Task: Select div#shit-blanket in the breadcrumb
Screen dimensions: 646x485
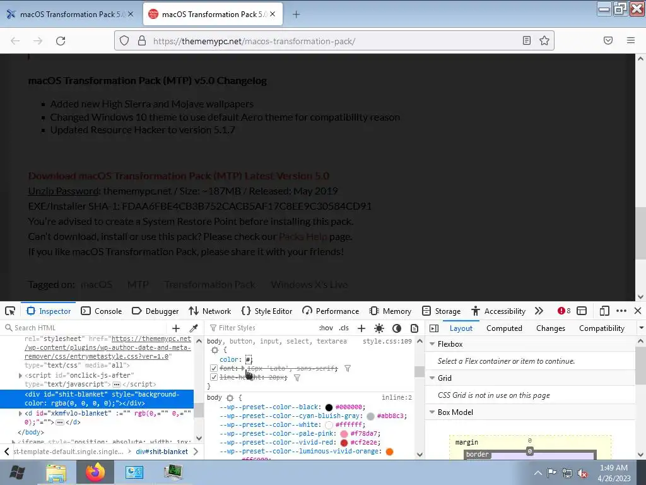Action: [x=162, y=452]
